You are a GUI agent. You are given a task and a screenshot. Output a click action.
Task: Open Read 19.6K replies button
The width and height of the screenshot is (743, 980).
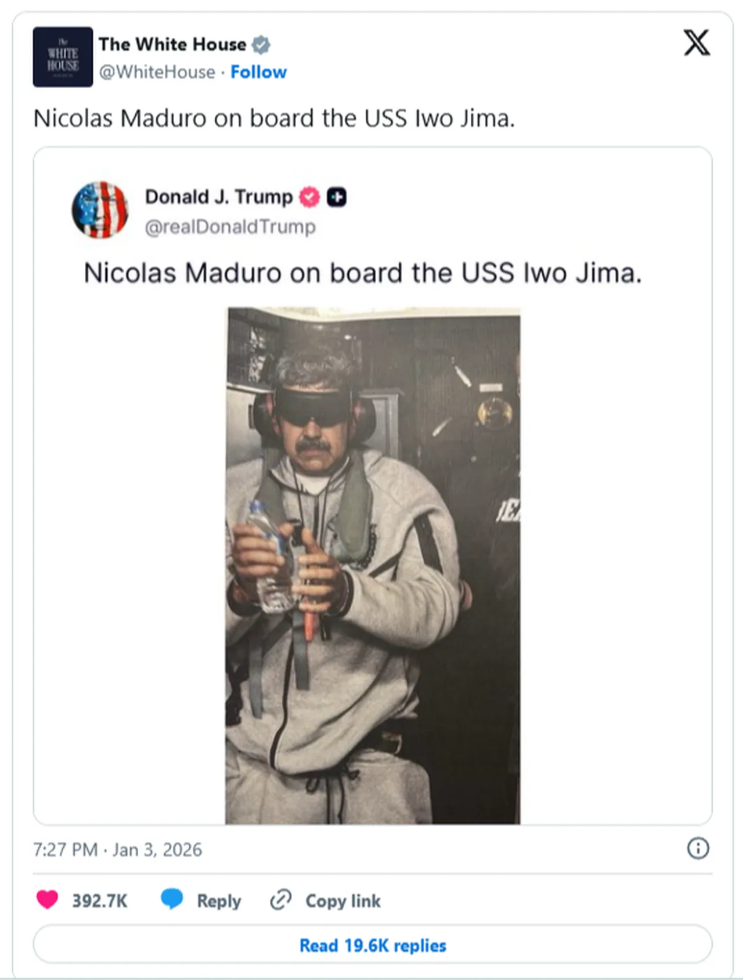pyautogui.click(x=373, y=945)
